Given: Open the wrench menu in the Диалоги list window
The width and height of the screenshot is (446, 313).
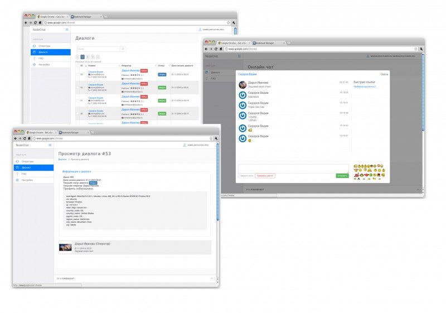Looking at the screenshot, I should pos(234,23).
